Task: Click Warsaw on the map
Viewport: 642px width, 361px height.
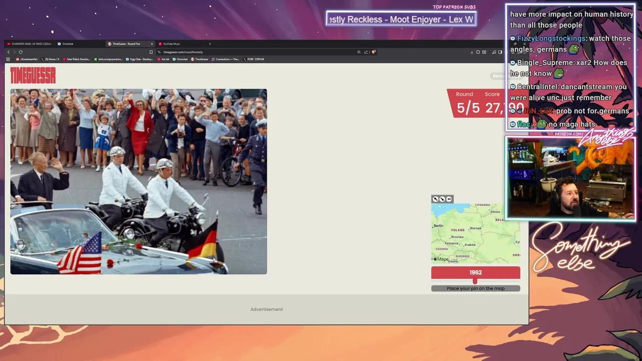Action: (475, 228)
